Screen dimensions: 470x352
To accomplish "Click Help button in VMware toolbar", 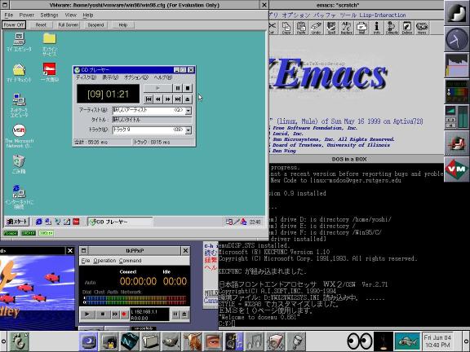I will [x=123, y=24].
